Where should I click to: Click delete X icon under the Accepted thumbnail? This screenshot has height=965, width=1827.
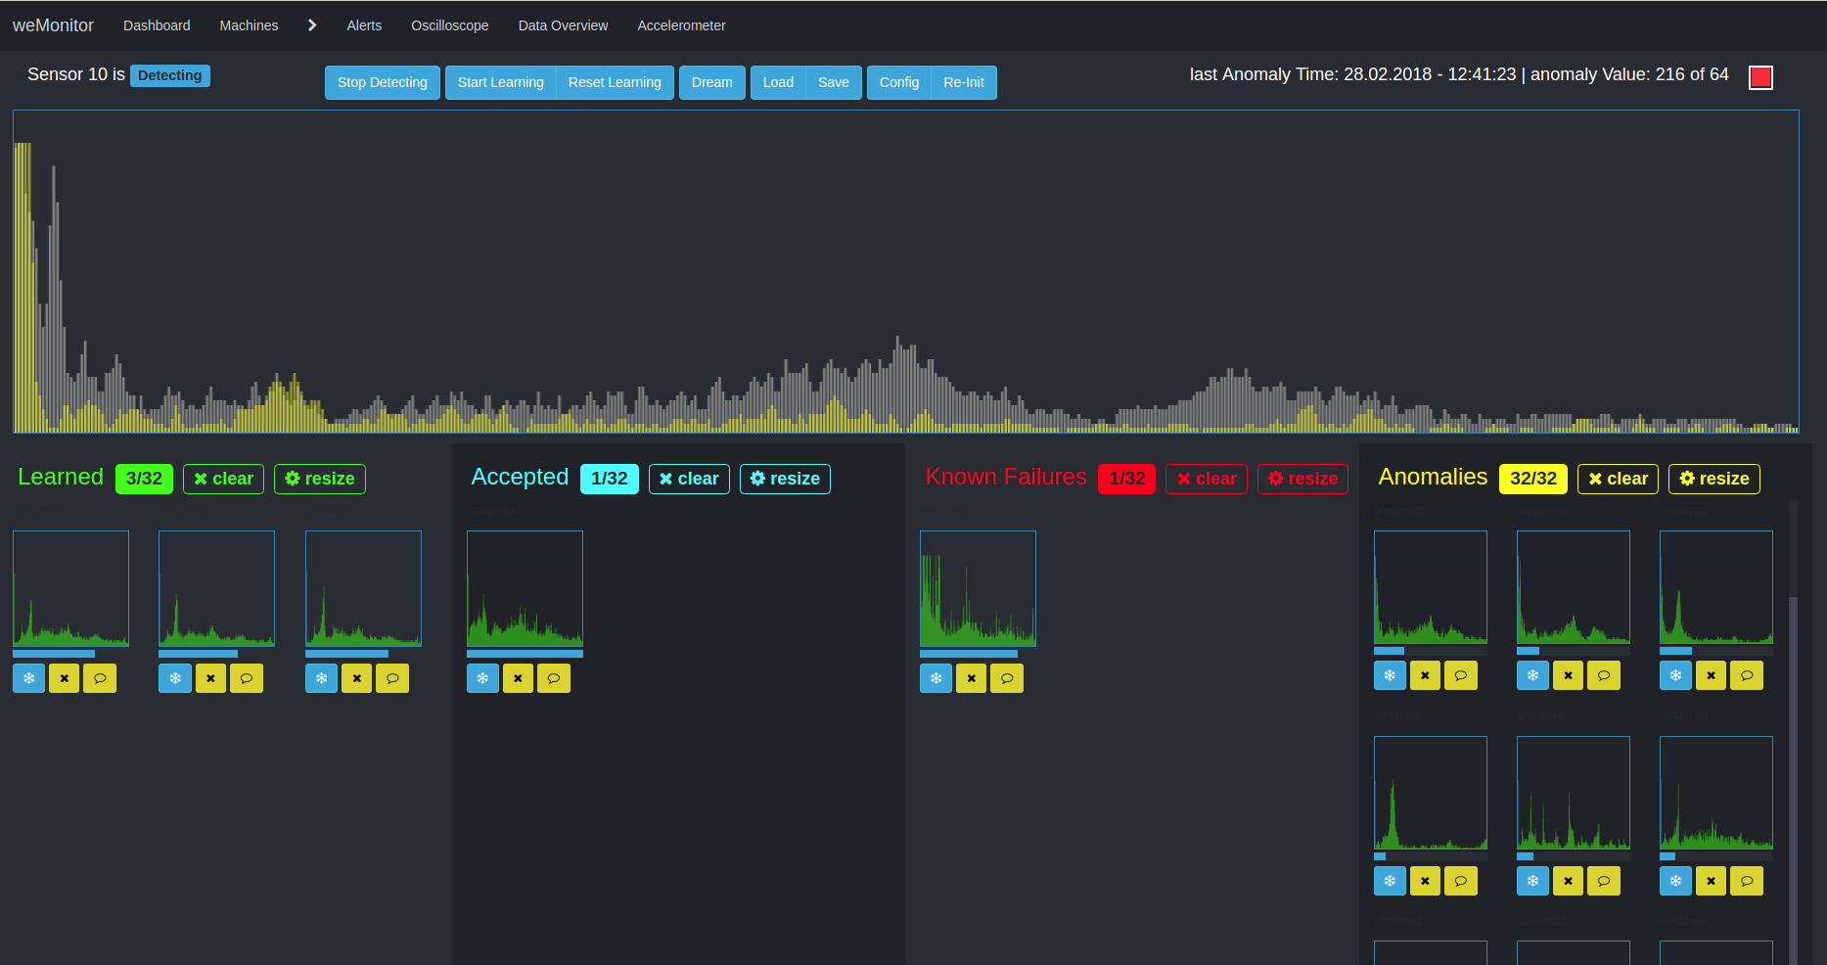[518, 678]
